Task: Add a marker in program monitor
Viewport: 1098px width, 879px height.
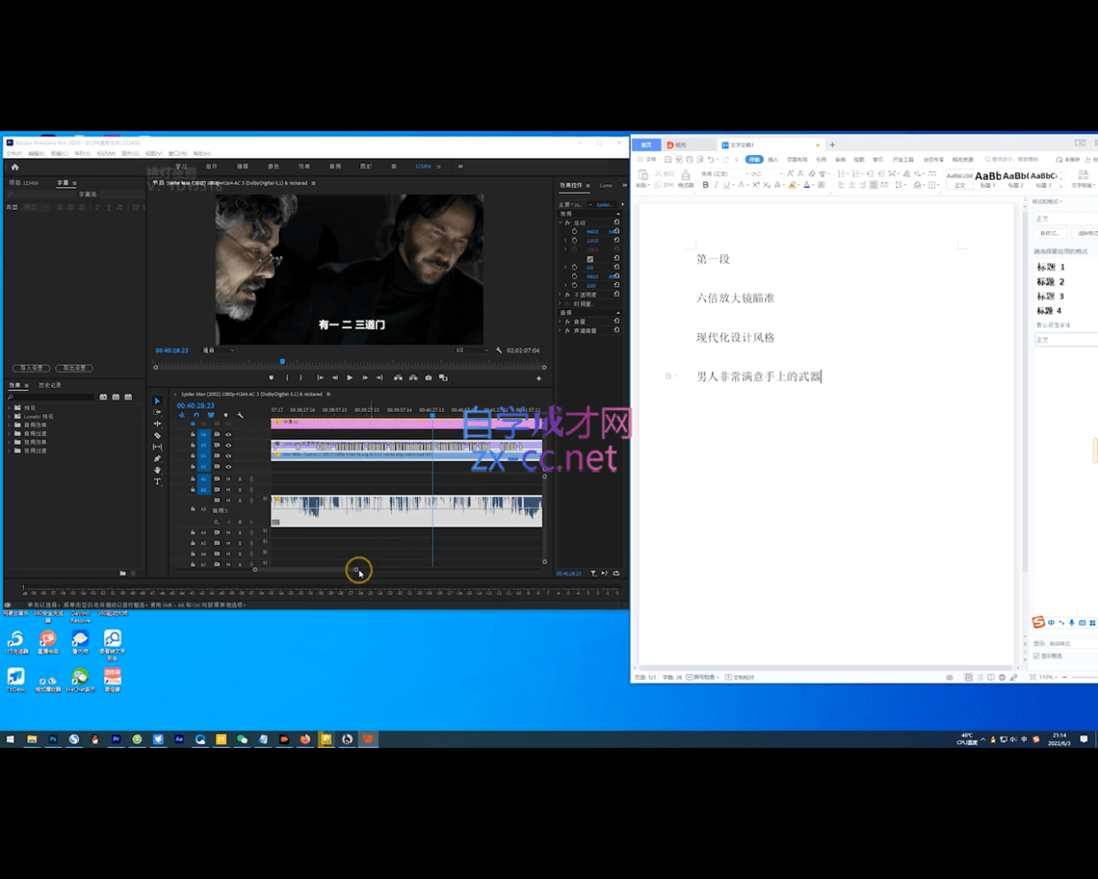Action: (271, 378)
